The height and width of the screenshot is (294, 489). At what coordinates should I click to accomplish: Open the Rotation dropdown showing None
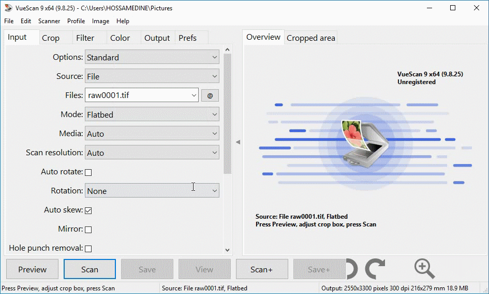point(152,190)
